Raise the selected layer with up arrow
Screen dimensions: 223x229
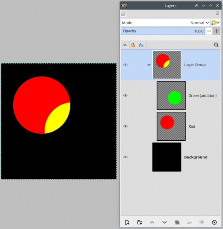(x=152, y=222)
